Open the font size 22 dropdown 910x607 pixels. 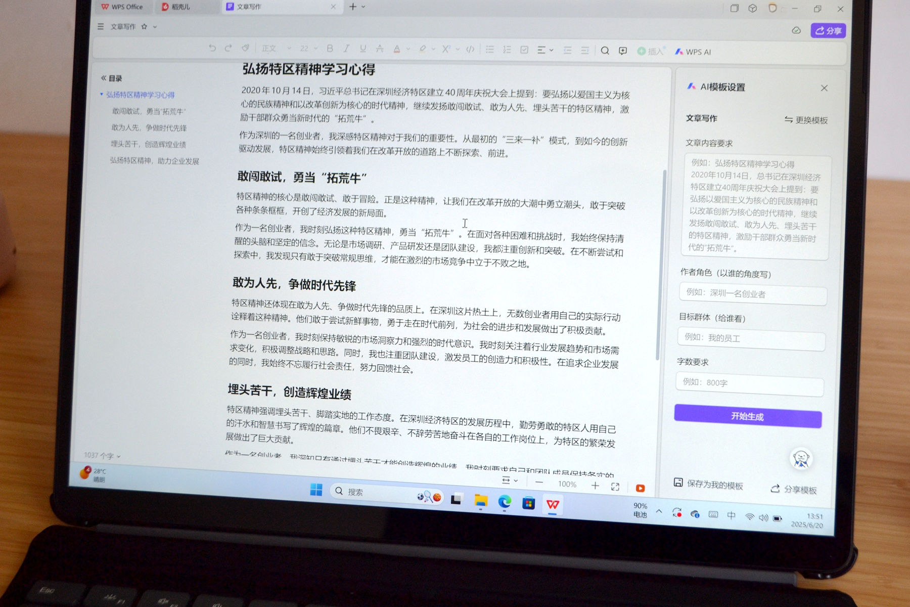point(308,49)
